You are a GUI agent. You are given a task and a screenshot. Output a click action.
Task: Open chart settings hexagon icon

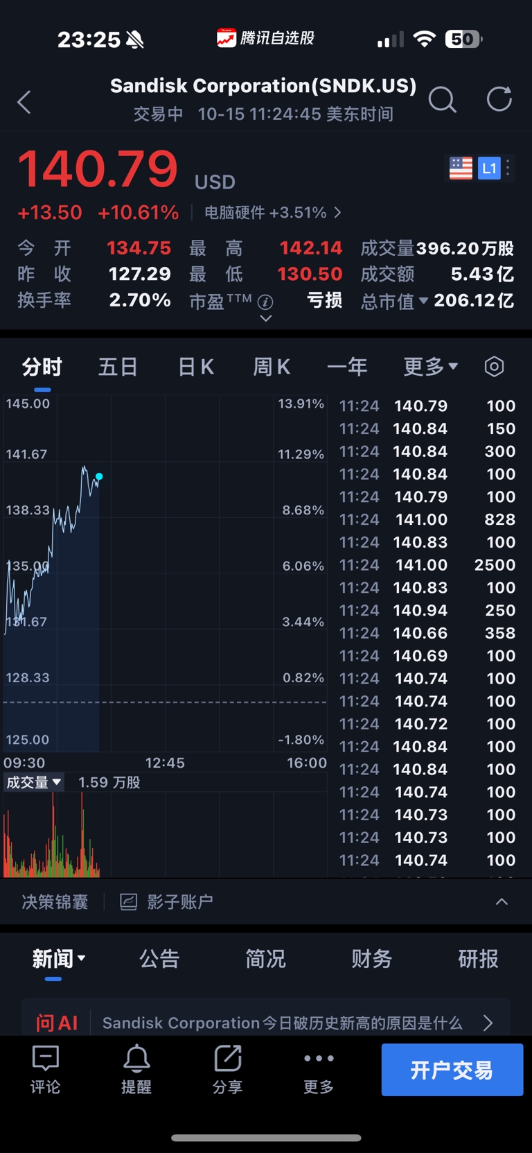click(494, 366)
